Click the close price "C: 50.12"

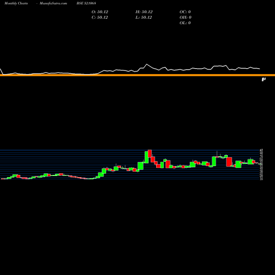click(x=100, y=17)
